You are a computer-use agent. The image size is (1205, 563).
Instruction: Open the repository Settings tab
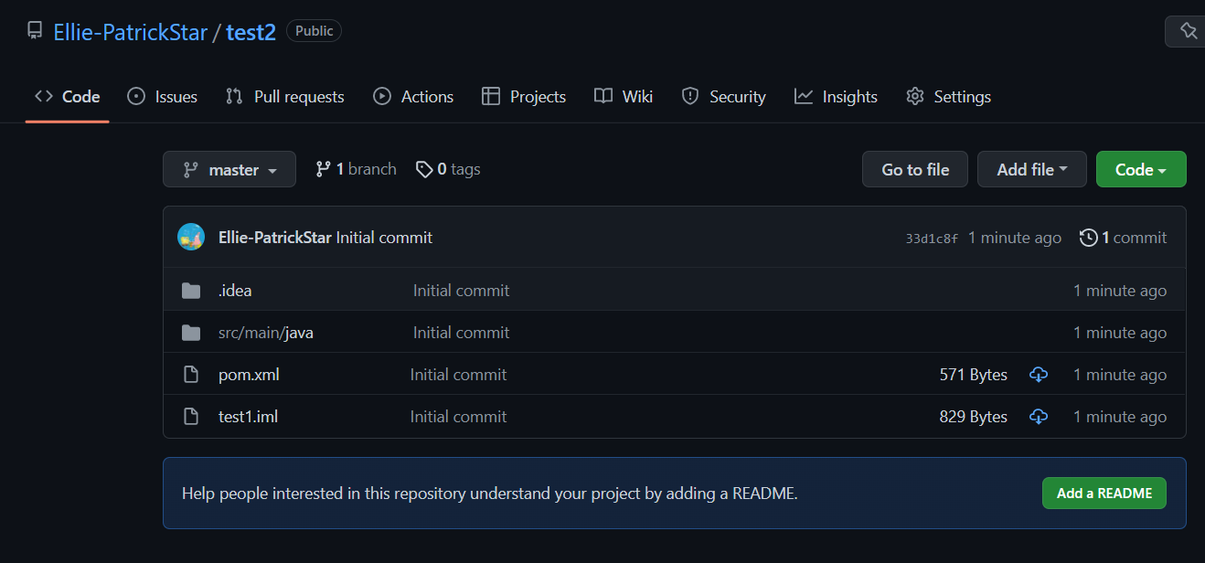click(x=948, y=96)
